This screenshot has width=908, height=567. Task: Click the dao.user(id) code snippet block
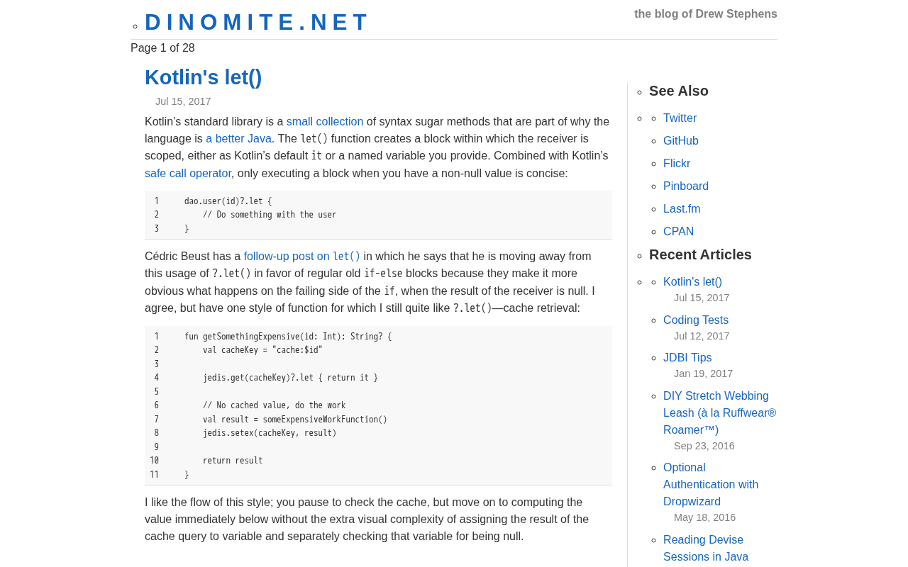(x=378, y=215)
